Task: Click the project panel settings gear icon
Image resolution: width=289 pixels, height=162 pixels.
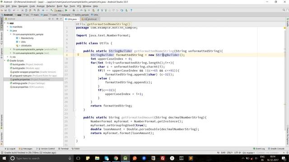Action: (x=57, y=19)
